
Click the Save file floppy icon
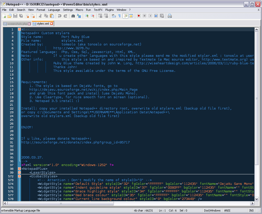point(15,16)
